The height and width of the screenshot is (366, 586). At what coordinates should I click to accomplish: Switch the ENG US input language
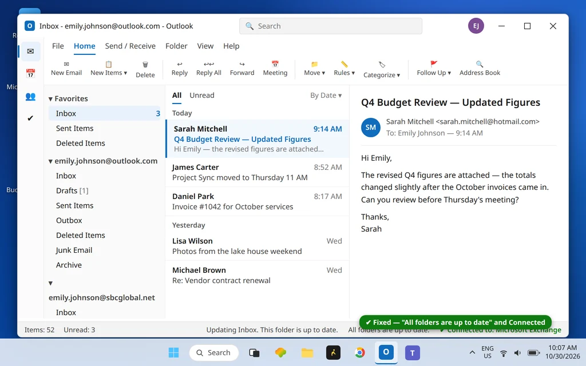[488, 352]
